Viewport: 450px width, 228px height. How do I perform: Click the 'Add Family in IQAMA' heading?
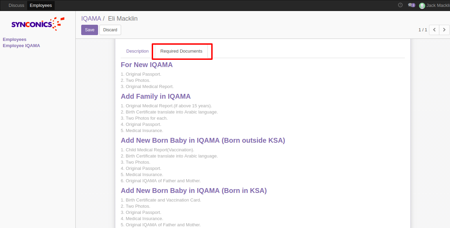tap(156, 96)
